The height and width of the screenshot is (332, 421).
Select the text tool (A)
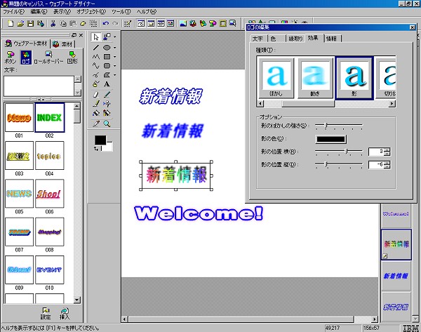click(x=107, y=84)
